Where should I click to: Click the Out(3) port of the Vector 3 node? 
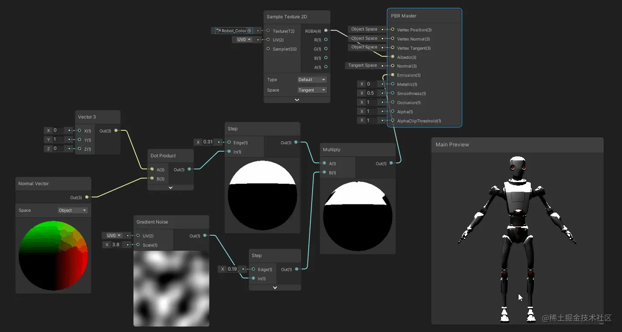[x=116, y=130]
